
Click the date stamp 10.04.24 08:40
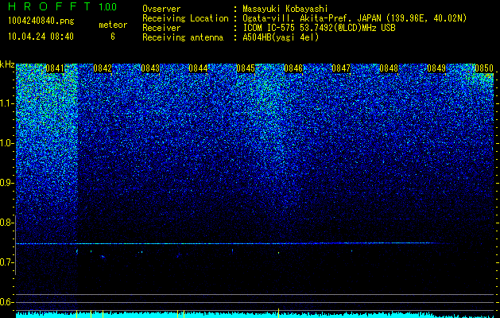(41, 37)
